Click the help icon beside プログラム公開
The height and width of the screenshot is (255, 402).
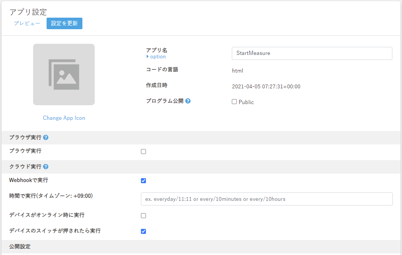click(x=188, y=101)
